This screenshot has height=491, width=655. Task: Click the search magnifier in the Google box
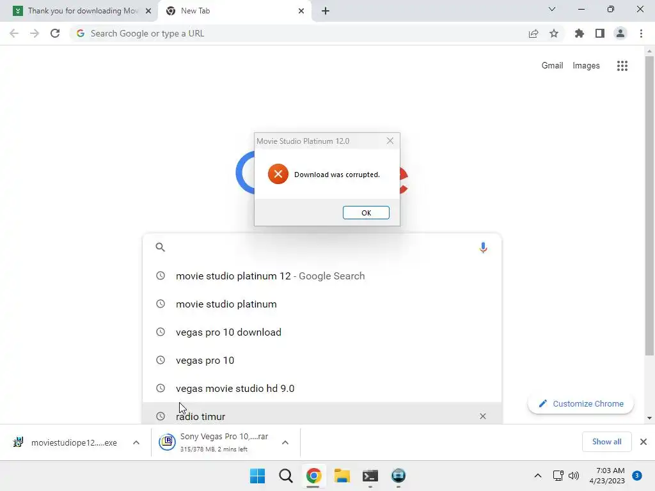click(160, 247)
